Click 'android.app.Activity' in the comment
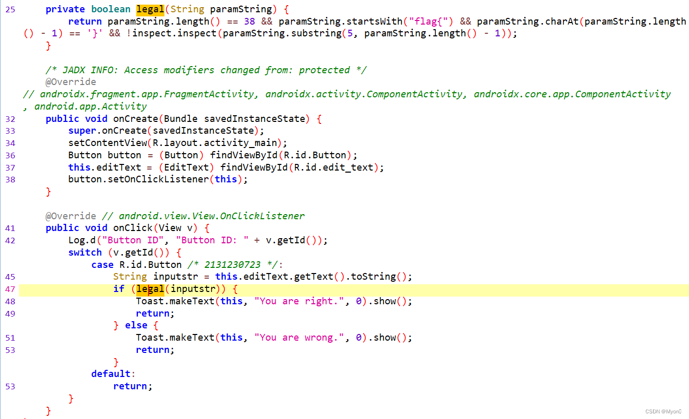 [x=90, y=107]
